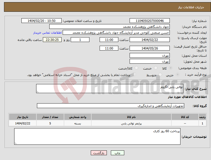
Task: Click the ردیف column header
Action: (x=202, y=117)
